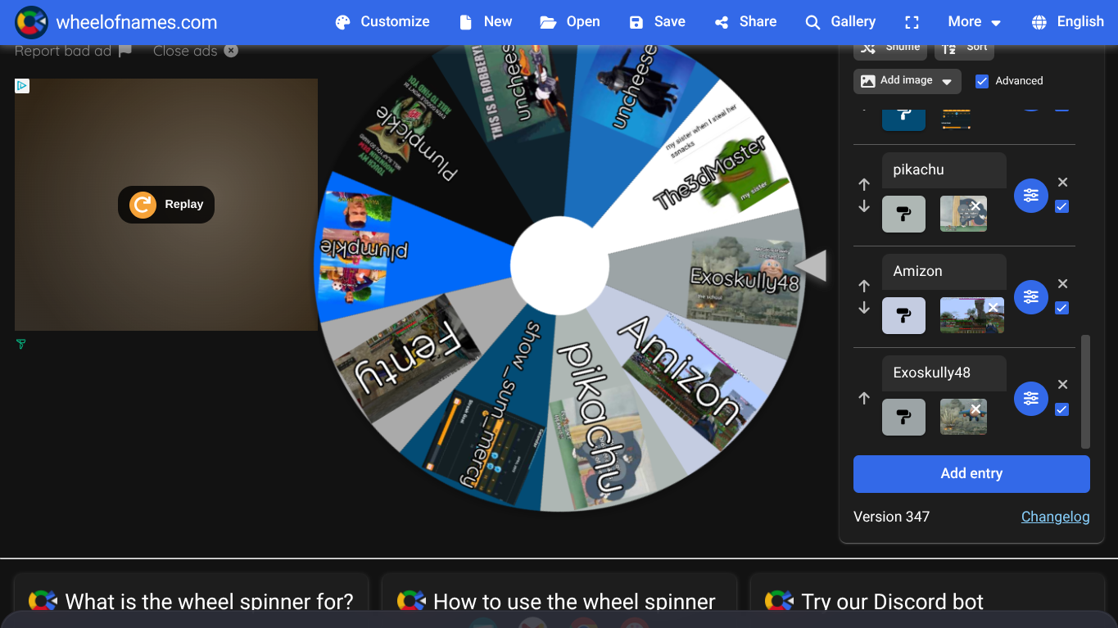This screenshot has height=628, width=1118.
Task: Enter fullscreen mode
Action: click(x=912, y=22)
